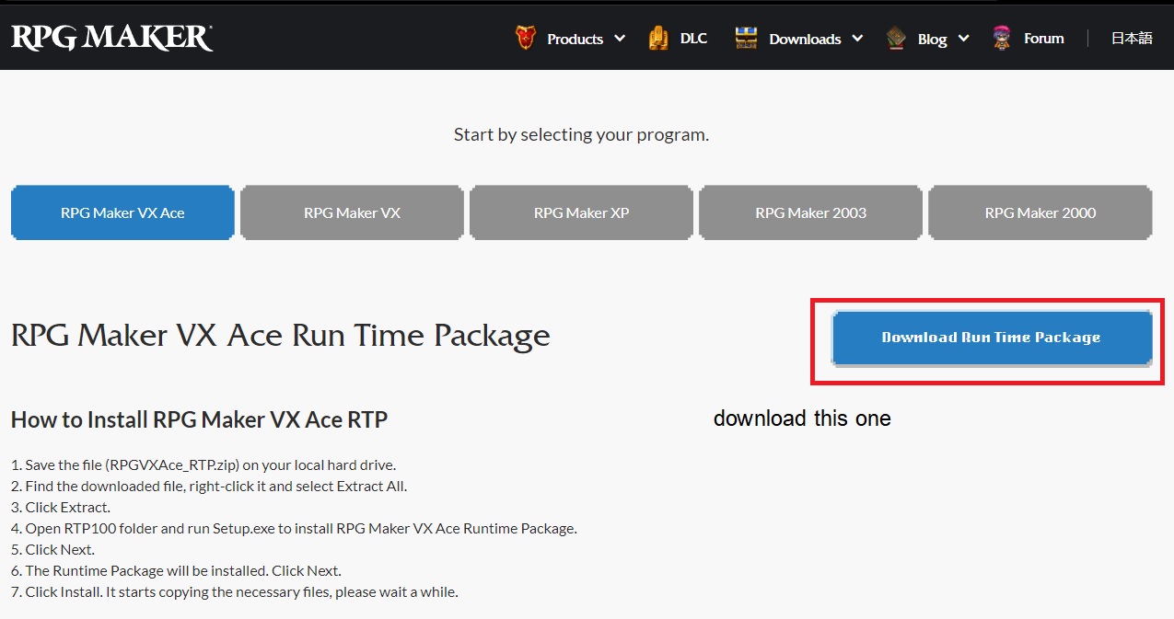Image resolution: width=1174 pixels, height=619 pixels.
Task: Click the RPG Maker logo
Action: [x=112, y=37]
